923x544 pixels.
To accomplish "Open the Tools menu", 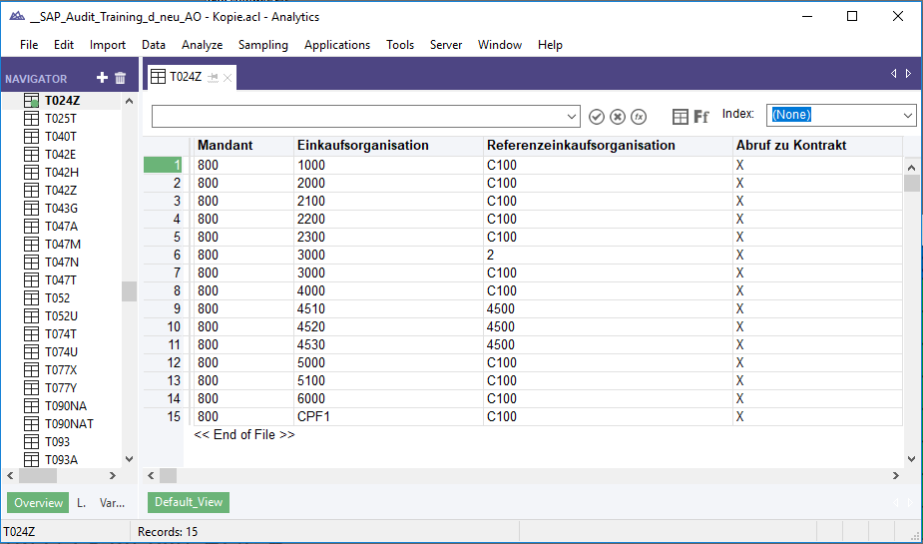I will [x=400, y=45].
